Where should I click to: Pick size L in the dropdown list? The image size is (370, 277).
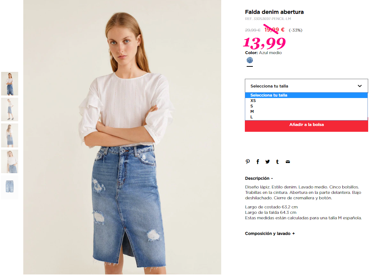coord(306,117)
